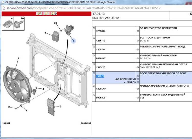Screen dimensions: 192x139
Task: Click part number 1253 K4
Action: click(100, 31)
